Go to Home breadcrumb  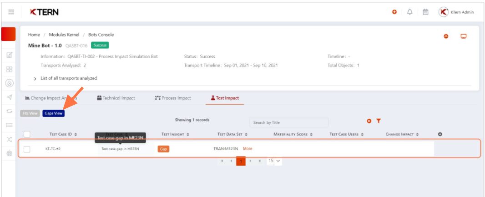[x=34, y=35]
